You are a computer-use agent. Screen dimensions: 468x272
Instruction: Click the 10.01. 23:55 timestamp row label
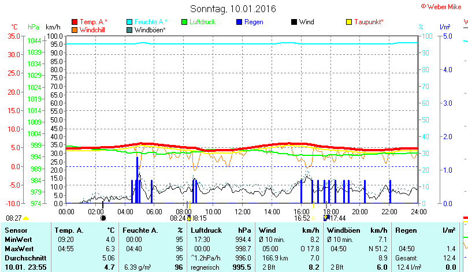click(25, 267)
